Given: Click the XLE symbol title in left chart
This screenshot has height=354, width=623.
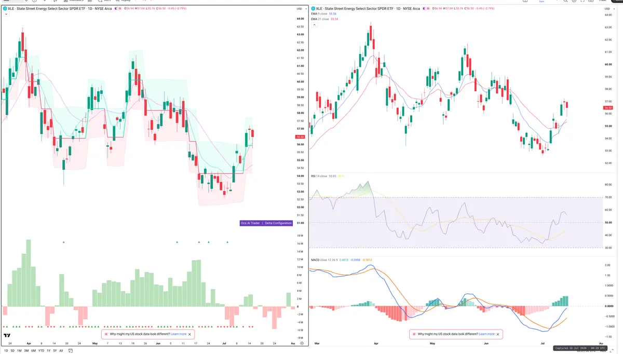Looking at the screenshot, I should tap(59, 9).
